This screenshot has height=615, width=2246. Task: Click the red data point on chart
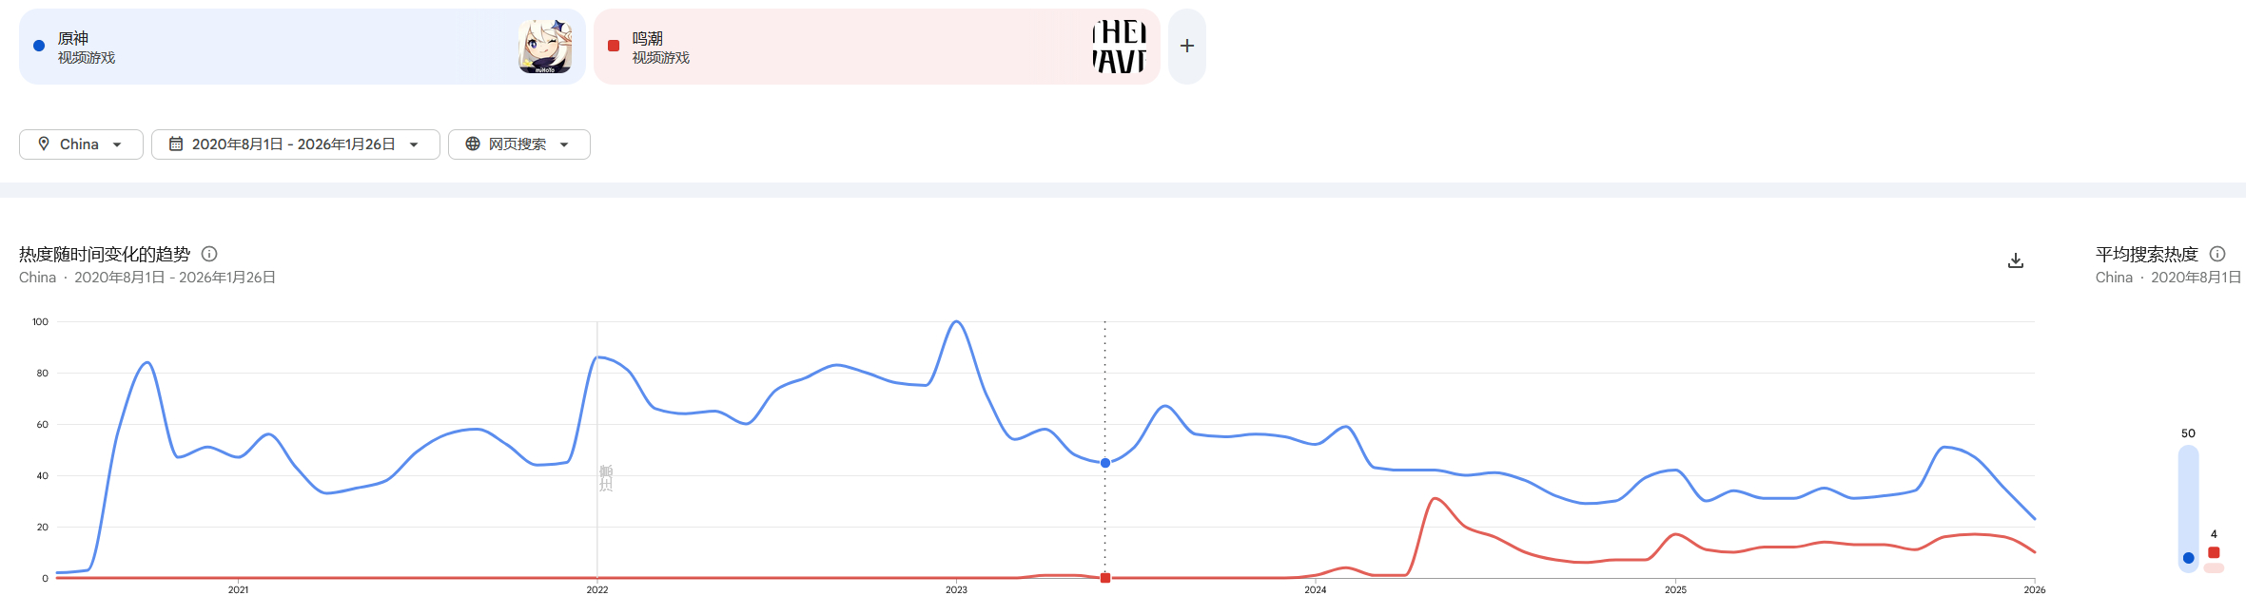click(x=1105, y=578)
